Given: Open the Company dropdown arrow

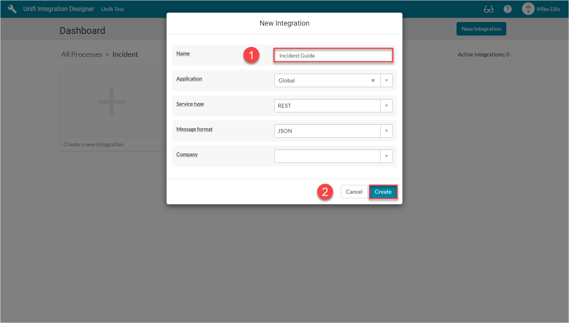Looking at the screenshot, I should 386,156.
